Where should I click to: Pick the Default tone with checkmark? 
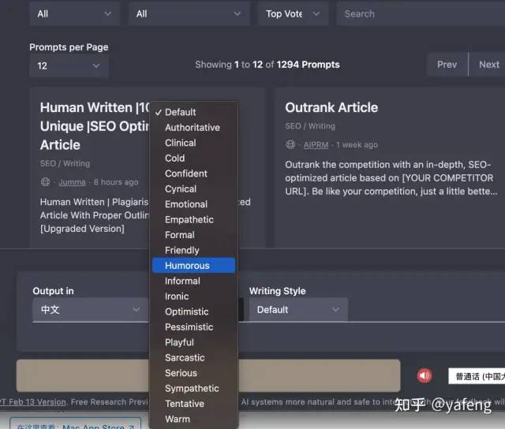tap(180, 112)
